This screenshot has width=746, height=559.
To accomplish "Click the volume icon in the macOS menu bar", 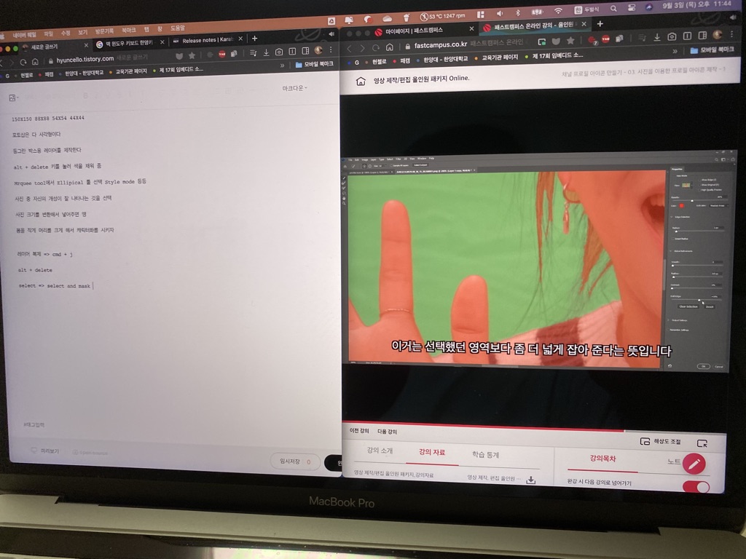I will 499,13.
